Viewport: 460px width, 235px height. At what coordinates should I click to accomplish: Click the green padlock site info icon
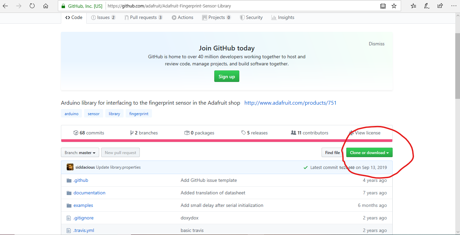(x=63, y=6)
